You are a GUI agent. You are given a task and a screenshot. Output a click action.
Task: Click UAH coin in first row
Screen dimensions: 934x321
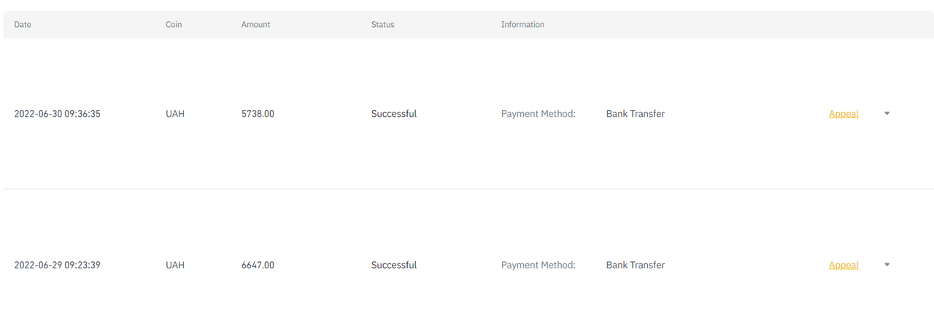175,114
